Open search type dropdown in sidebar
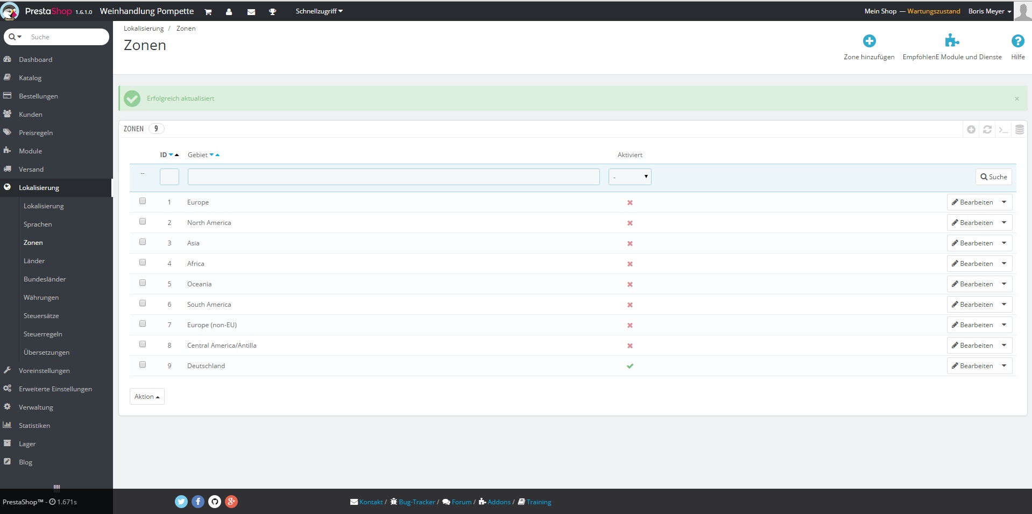The image size is (1032, 514). tap(15, 37)
